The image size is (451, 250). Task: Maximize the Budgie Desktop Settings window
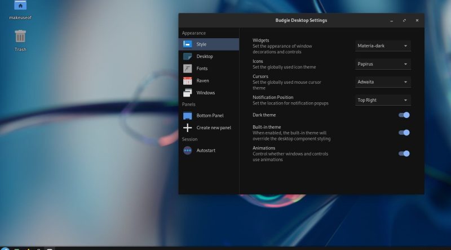click(x=404, y=20)
